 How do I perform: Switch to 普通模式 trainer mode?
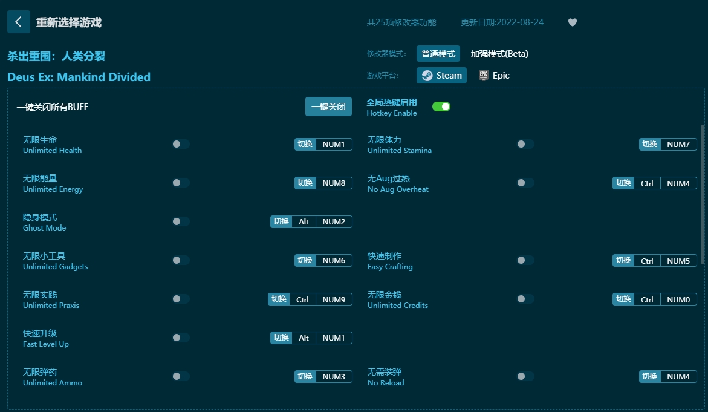438,54
